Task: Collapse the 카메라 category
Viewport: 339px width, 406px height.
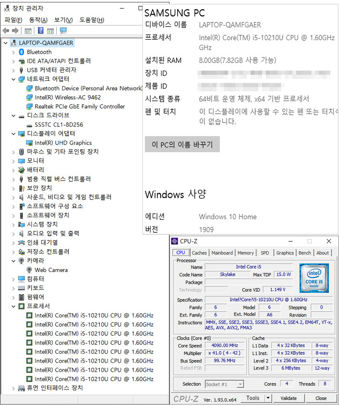Action: (x=13, y=261)
